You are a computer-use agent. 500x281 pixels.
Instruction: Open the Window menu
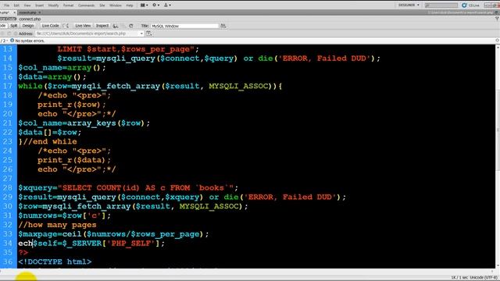point(116,5)
